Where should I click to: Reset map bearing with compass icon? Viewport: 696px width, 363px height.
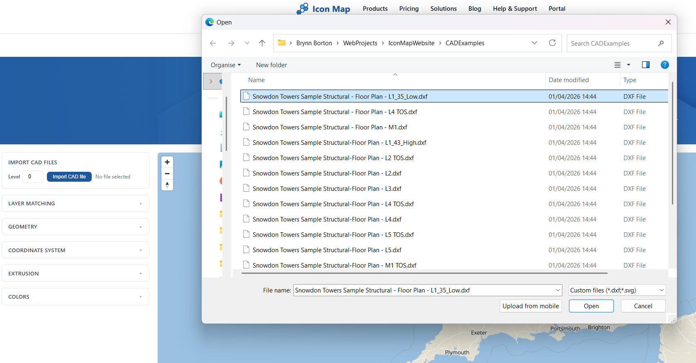point(167,185)
